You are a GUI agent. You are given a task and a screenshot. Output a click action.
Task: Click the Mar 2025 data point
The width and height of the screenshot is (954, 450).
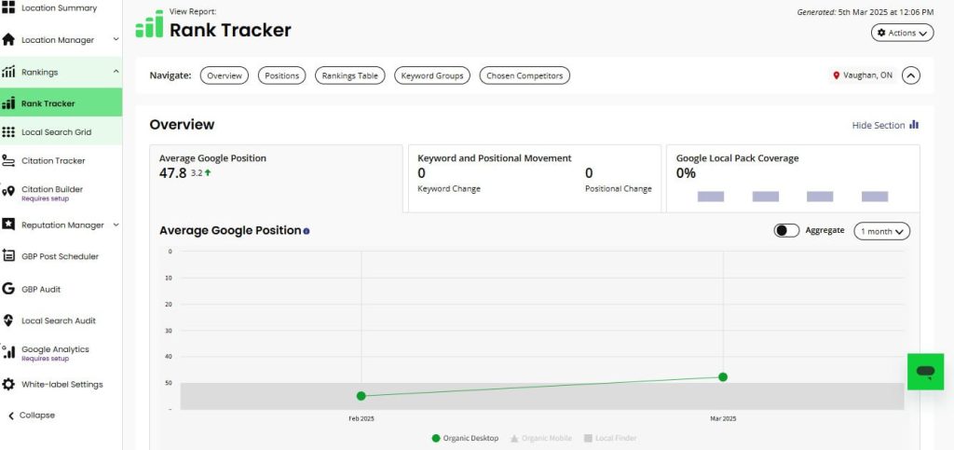[x=723, y=377]
